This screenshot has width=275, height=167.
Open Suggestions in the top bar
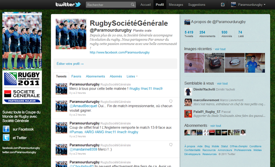pyautogui.click(x=197, y=5)
